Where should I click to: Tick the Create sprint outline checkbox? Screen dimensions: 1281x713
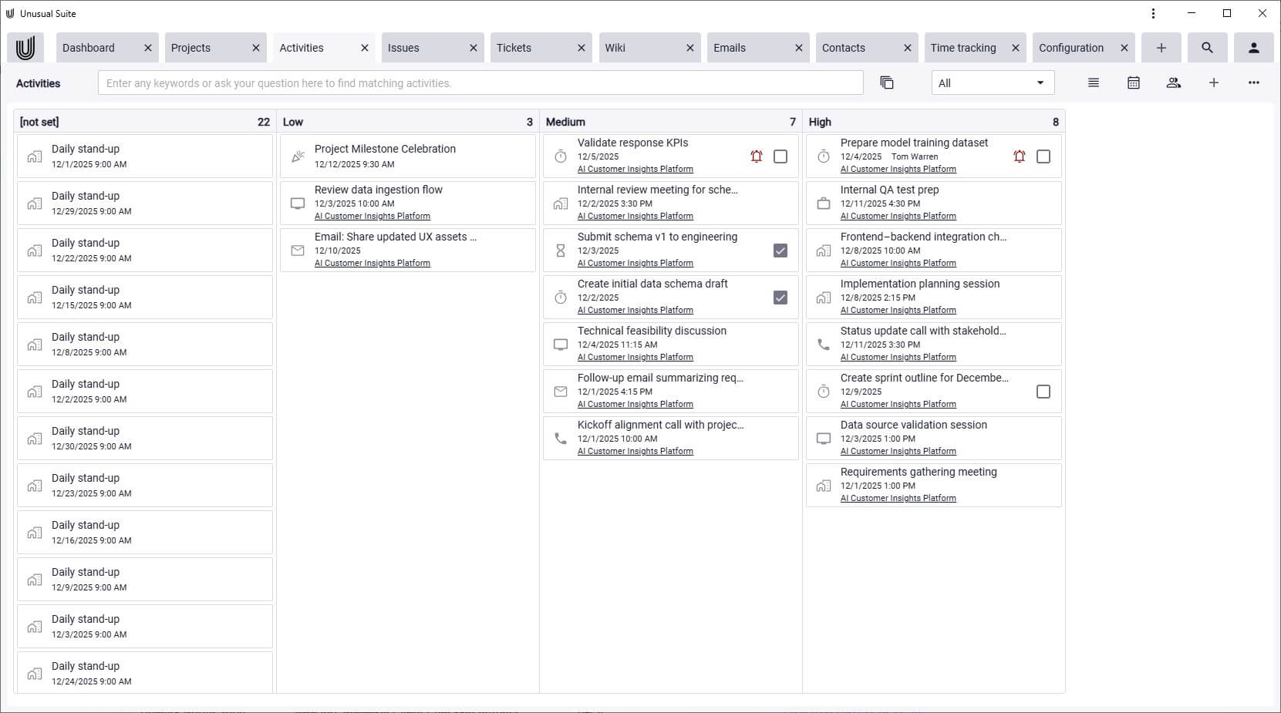[1043, 392]
